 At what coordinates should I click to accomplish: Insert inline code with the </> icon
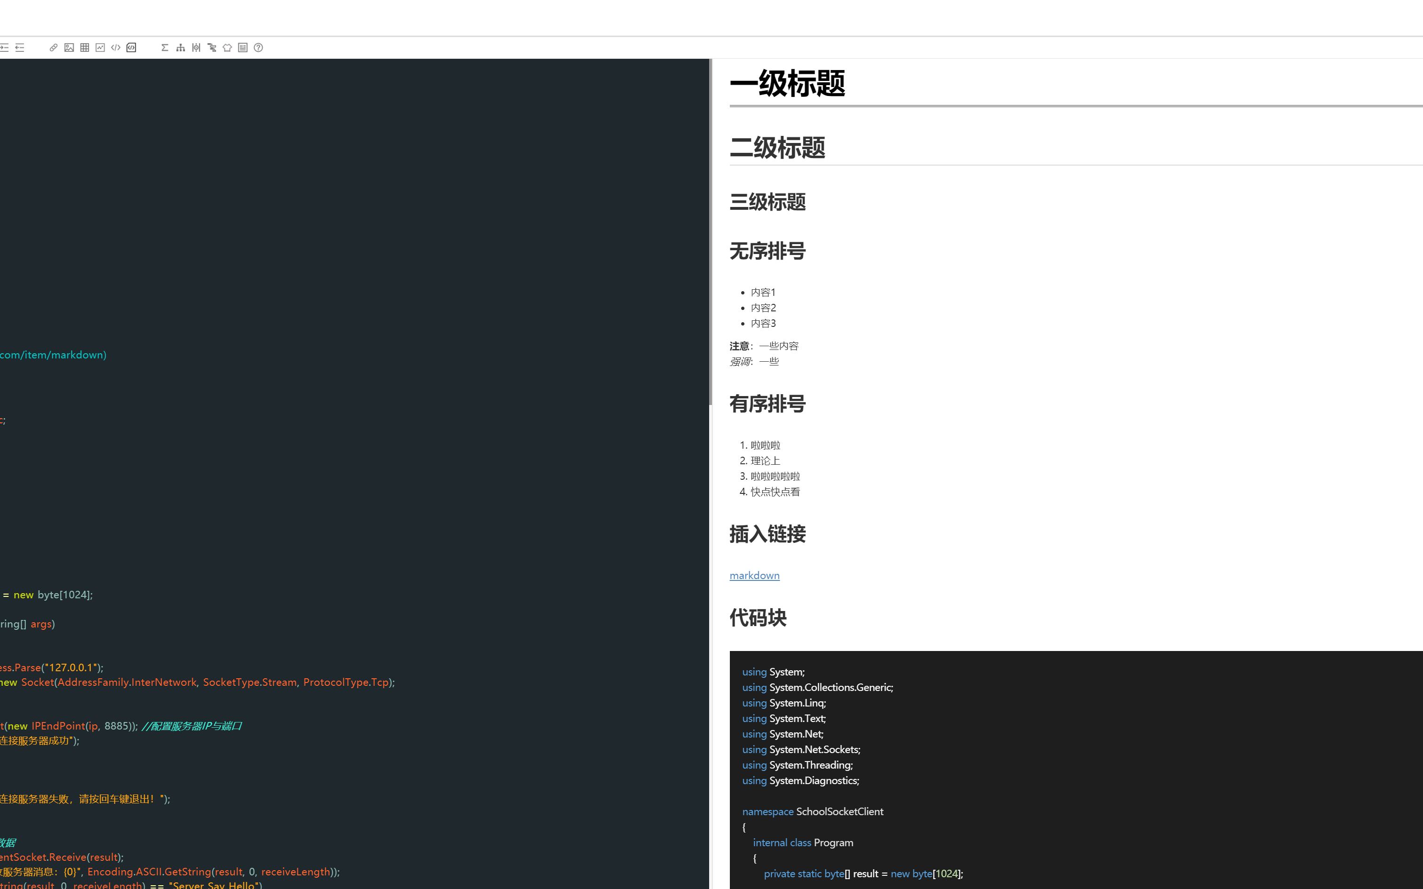116,48
